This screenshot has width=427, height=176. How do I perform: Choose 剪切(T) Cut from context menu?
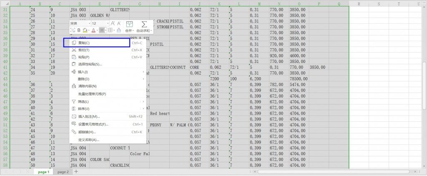[108, 50]
